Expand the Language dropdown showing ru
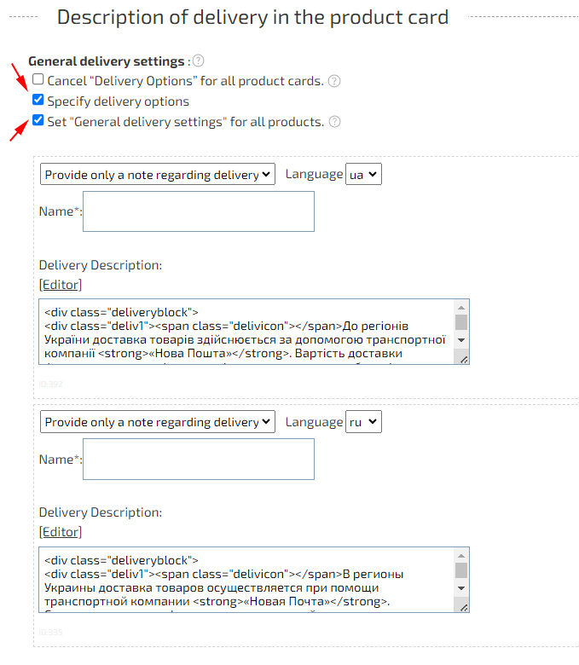 pyautogui.click(x=362, y=422)
